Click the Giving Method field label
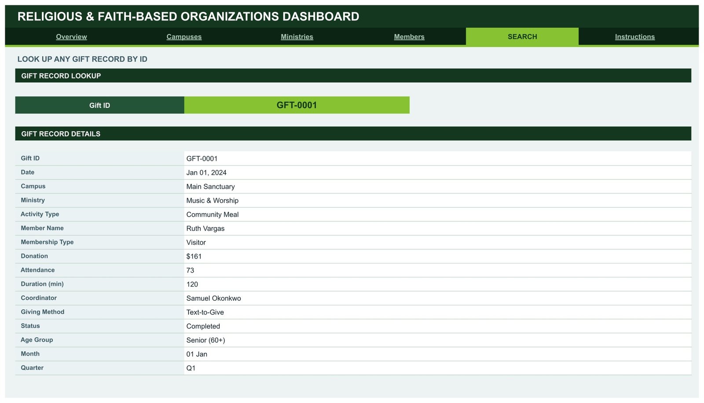The height and width of the screenshot is (403, 704). [x=43, y=312]
